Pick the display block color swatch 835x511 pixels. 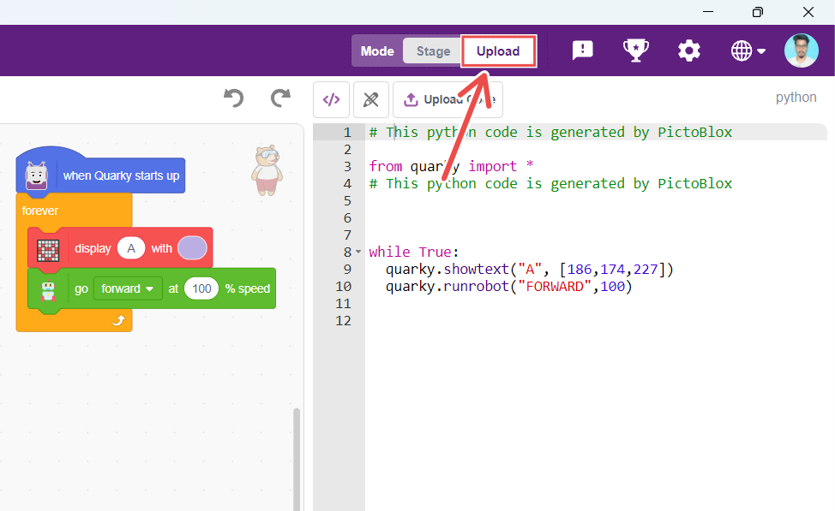[192, 248]
